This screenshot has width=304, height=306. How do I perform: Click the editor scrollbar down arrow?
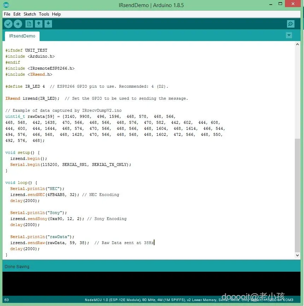[297, 255]
